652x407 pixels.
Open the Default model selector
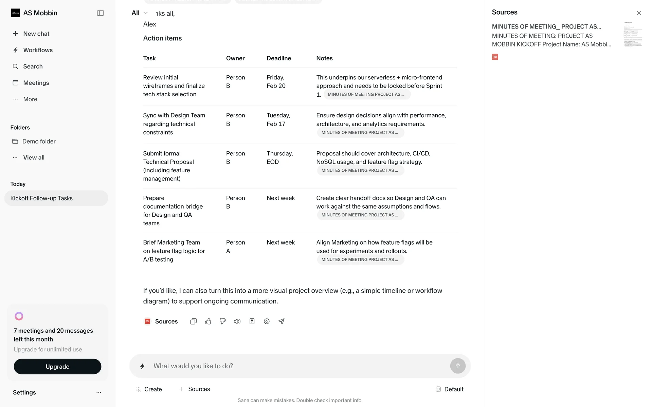[x=449, y=389]
